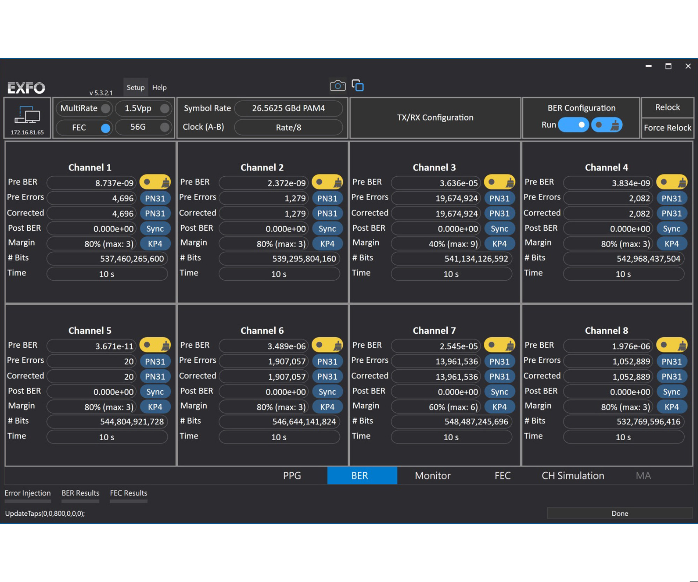698x582 pixels.
Task: Click Channel 6 yellow clear broom toggle
Action: [x=327, y=345]
